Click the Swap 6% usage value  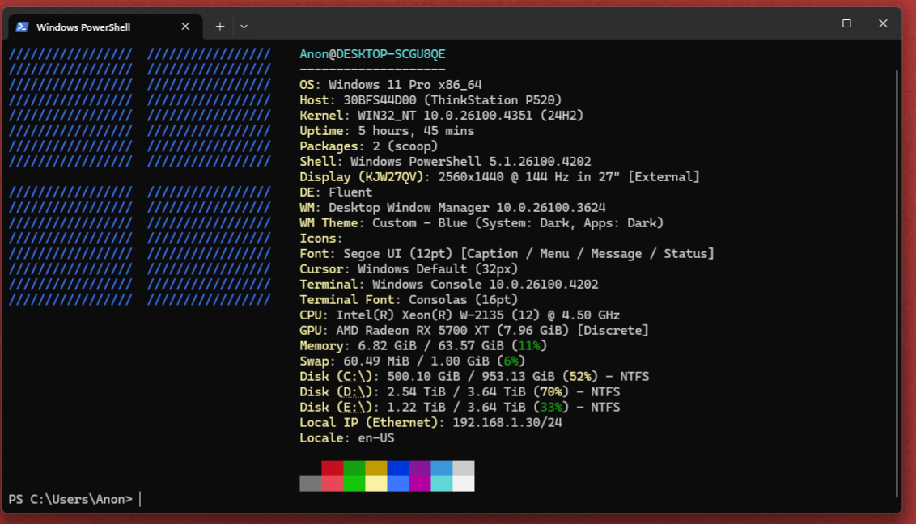coord(511,361)
